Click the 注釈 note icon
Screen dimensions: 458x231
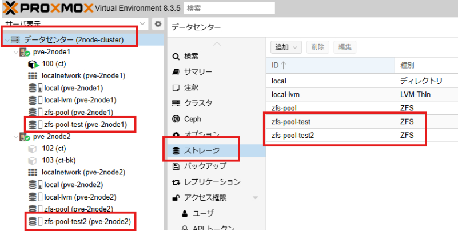point(176,87)
